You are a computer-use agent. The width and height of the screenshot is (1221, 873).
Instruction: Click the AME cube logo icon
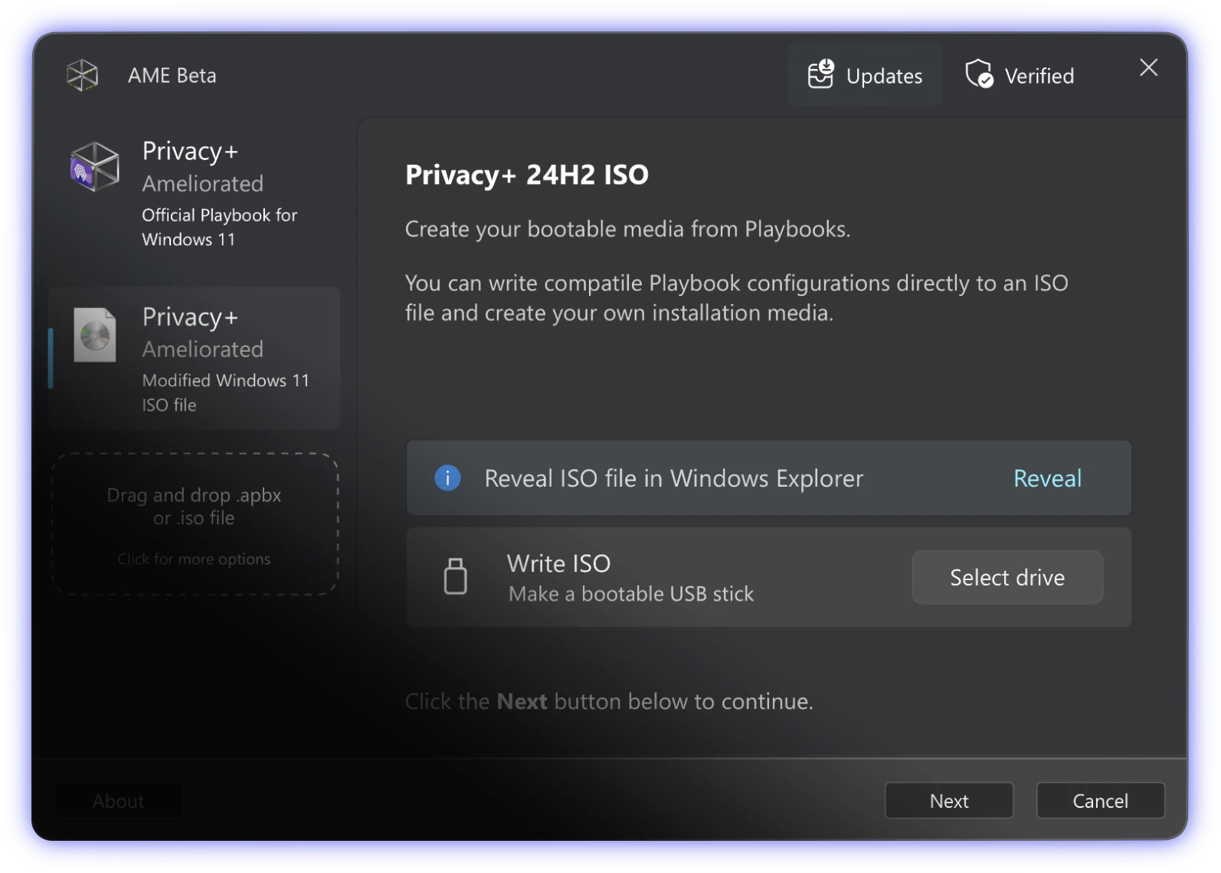82,75
